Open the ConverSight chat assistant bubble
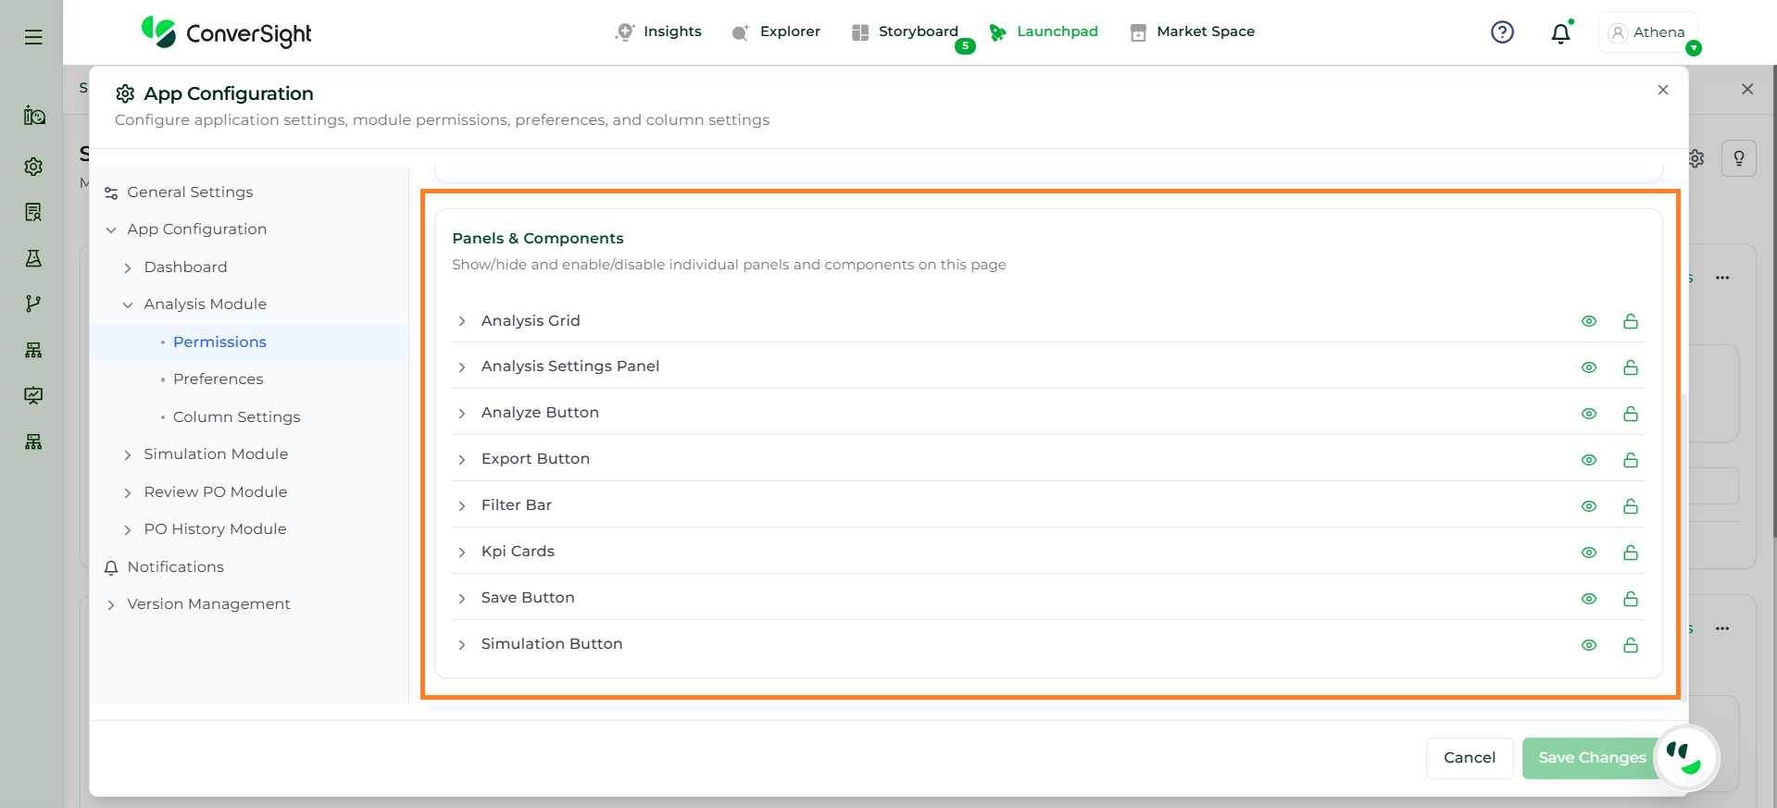Viewport: 1777px width, 808px height. coord(1685,758)
